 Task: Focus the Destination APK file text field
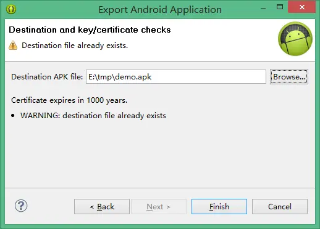pyautogui.click(x=176, y=77)
